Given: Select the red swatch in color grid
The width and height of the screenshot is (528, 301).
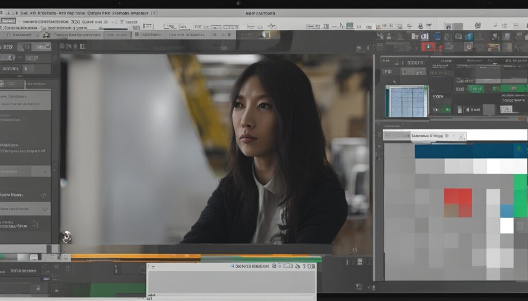Looking at the screenshot, I should click(x=458, y=196).
